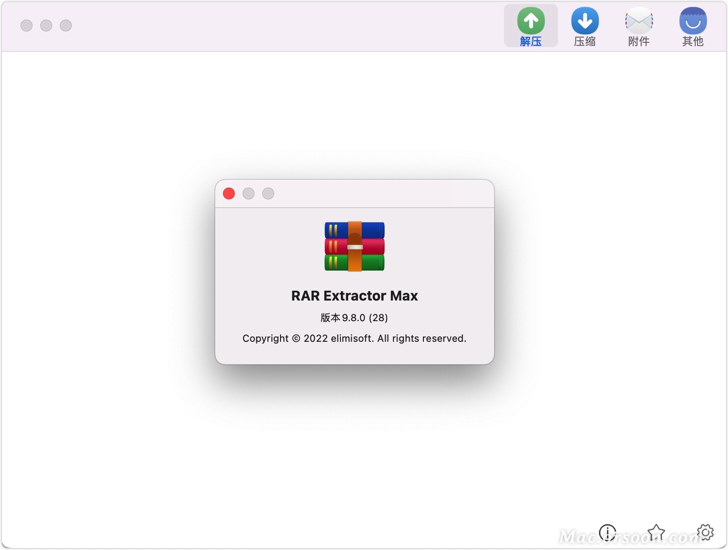Open settings with the gear icon

705,532
